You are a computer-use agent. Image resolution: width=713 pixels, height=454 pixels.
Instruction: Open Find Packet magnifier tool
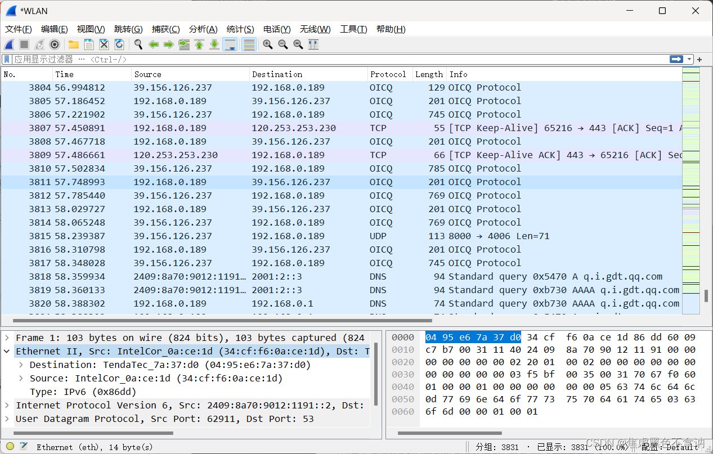138,44
